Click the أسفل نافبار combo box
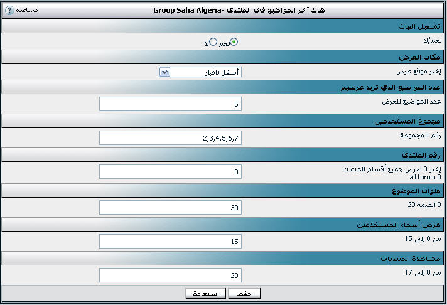Screen dimensions: 447x305 coord(200,72)
